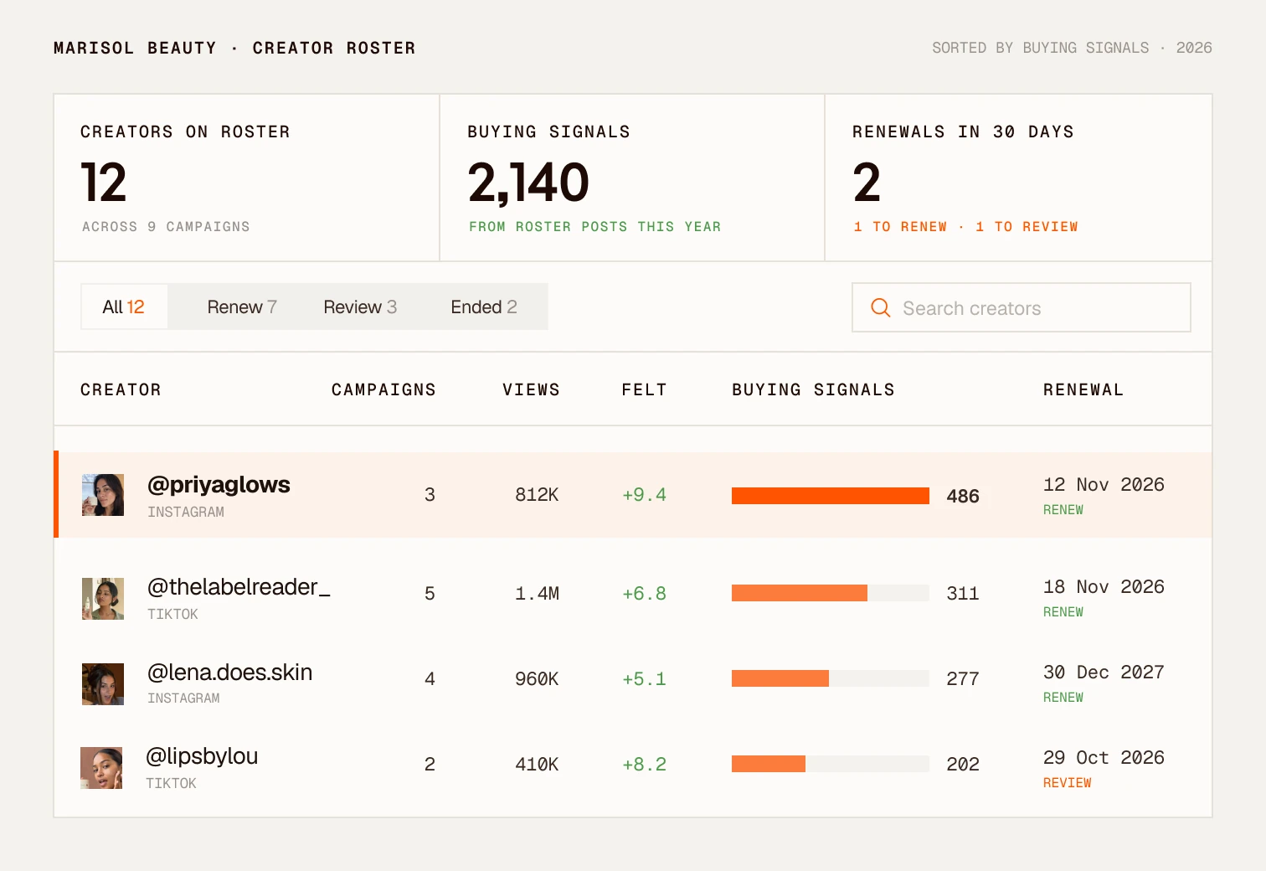This screenshot has height=871, width=1266.
Task: Open the @lipsbylou creator name
Action: 202,756
